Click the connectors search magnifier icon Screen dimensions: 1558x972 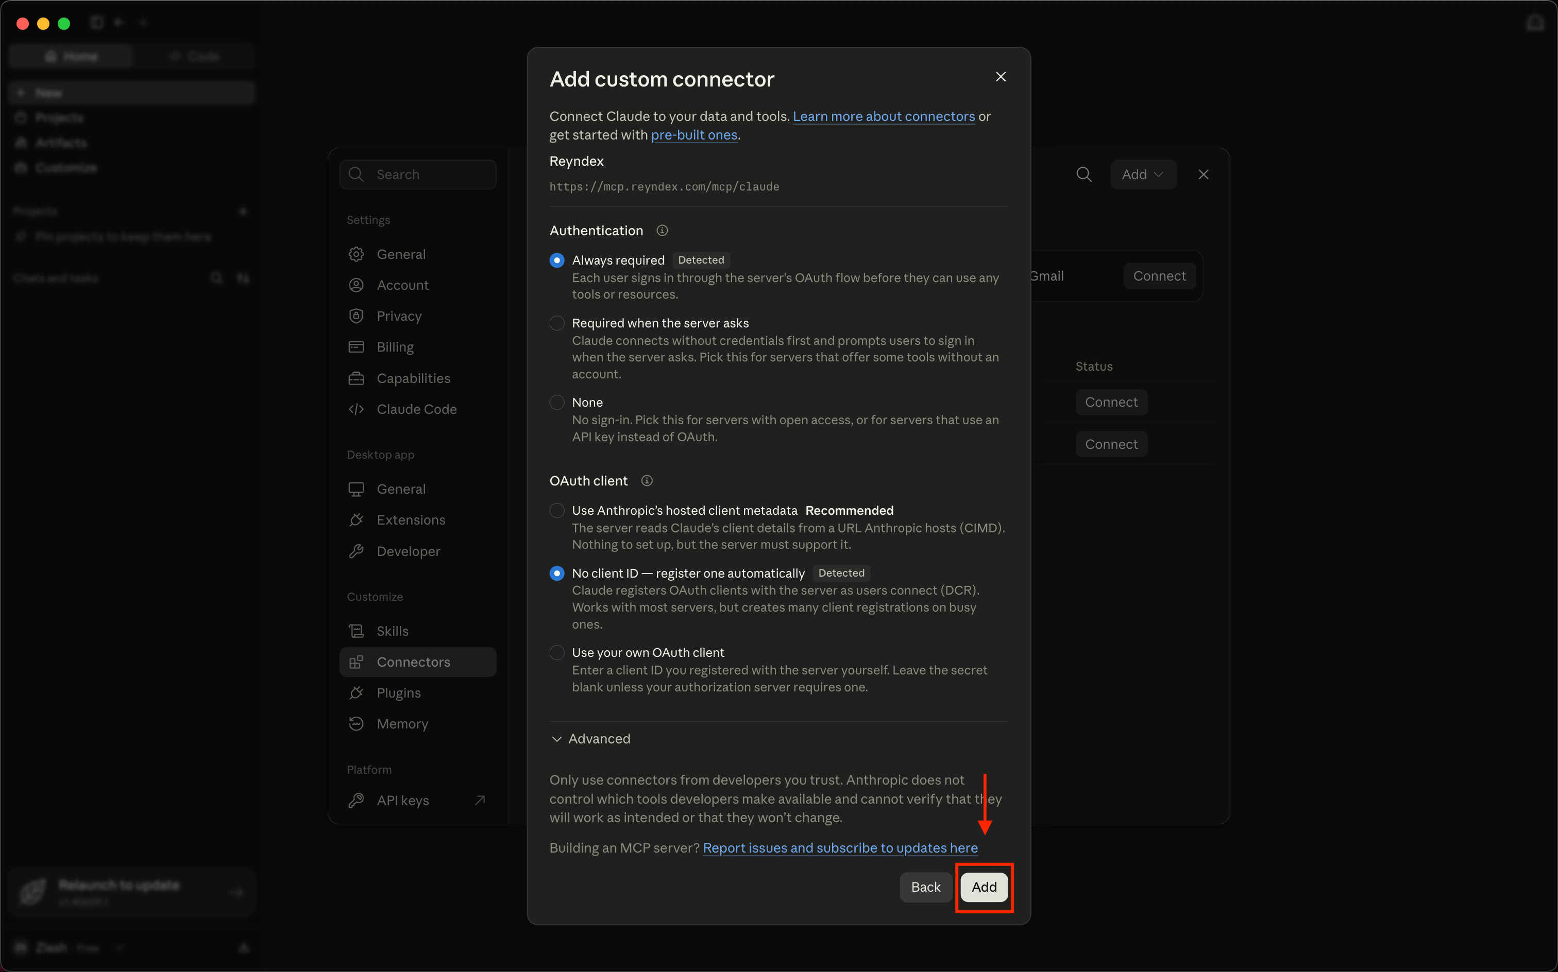(x=1084, y=174)
